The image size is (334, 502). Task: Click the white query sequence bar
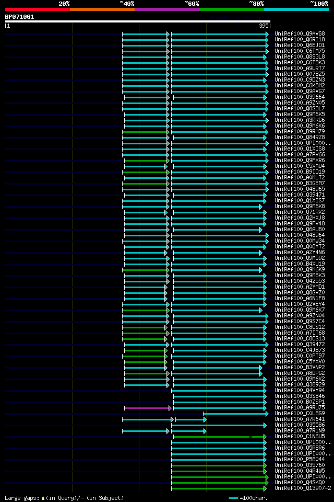click(138, 22)
